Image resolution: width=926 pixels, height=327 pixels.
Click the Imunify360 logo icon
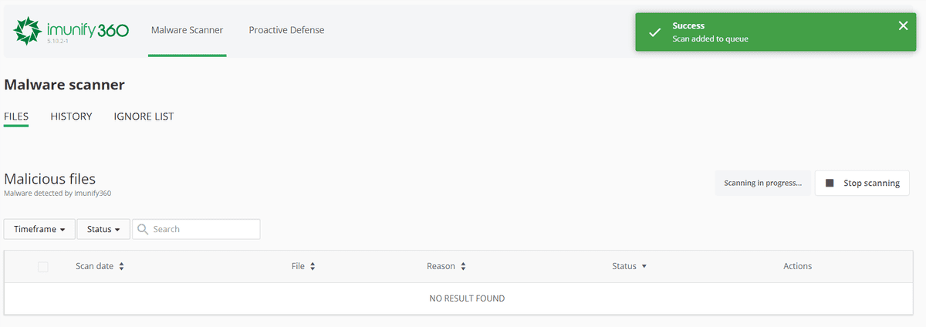[28, 31]
